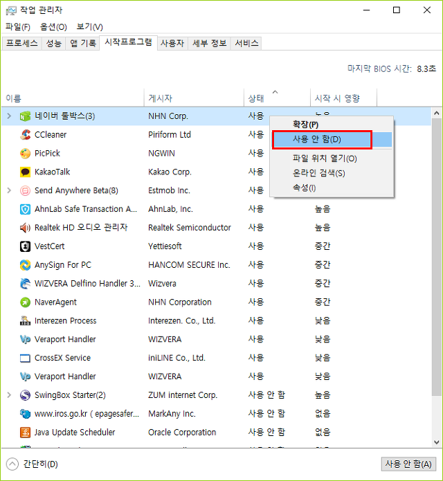Viewport: 443px width, 481px height.
Task: Open the 파일(F) menu
Action: tap(18, 27)
